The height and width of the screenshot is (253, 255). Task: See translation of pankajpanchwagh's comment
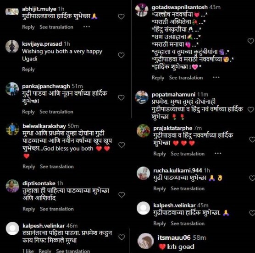pyautogui.click(x=56, y=112)
